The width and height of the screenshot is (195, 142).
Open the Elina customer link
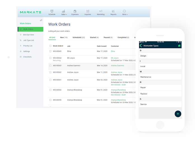click(x=113, y=51)
